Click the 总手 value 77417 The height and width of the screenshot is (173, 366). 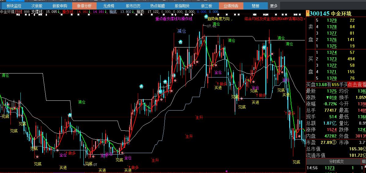330,110
